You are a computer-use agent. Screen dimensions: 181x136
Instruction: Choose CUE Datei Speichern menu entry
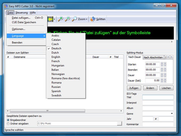(x=27, y=22)
